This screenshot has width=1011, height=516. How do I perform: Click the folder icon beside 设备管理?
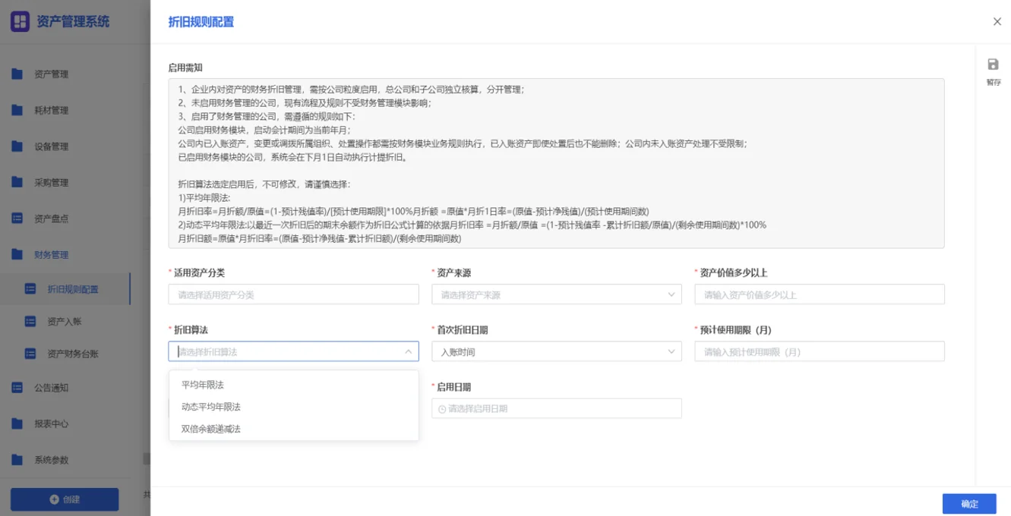17,146
